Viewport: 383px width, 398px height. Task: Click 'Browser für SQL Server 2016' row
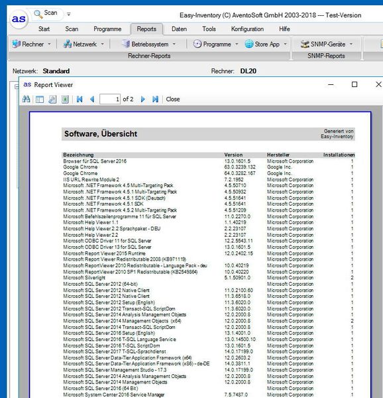tap(95, 161)
